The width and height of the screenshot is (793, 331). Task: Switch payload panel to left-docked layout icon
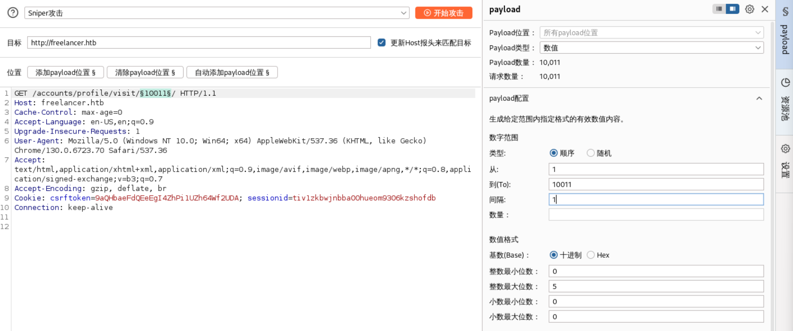(719, 9)
